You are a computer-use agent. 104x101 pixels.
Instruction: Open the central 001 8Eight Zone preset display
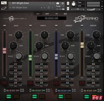click(x=52, y=18)
